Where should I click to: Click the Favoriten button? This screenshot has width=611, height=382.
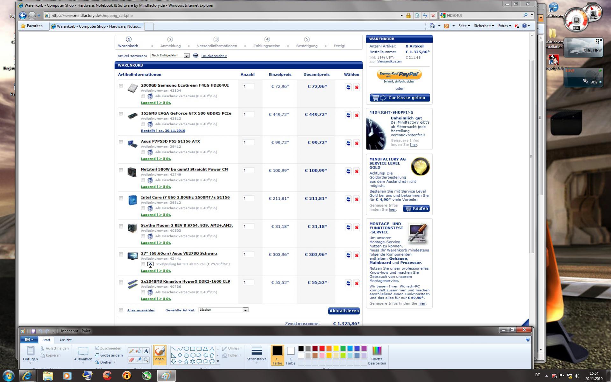click(32, 26)
